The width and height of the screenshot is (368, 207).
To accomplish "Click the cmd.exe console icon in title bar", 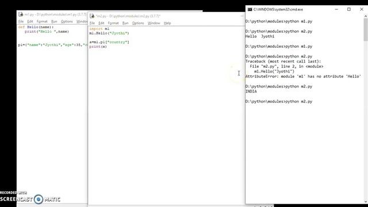I will pyautogui.click(x=250, y=9).
